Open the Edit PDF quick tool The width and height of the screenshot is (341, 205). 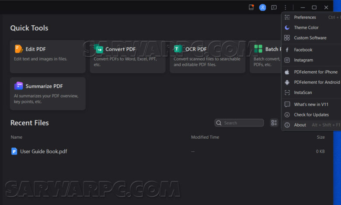click(x=48, y=56)
